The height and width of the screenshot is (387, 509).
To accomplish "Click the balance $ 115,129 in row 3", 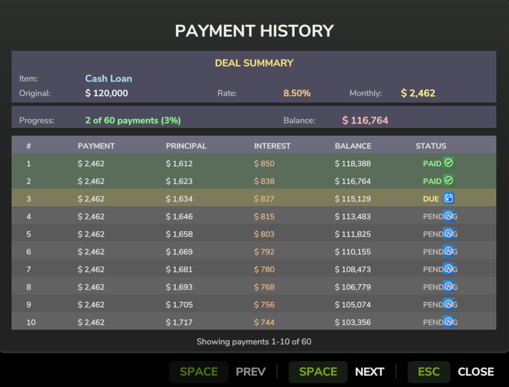I will [353, 199].
